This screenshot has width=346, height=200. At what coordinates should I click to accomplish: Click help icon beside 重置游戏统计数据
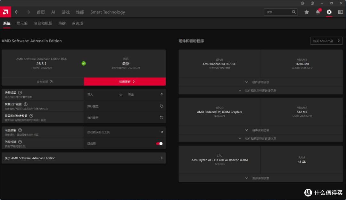[31, 116]
